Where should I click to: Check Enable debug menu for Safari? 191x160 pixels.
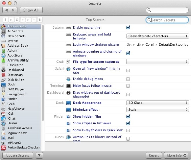pos(128,79)
